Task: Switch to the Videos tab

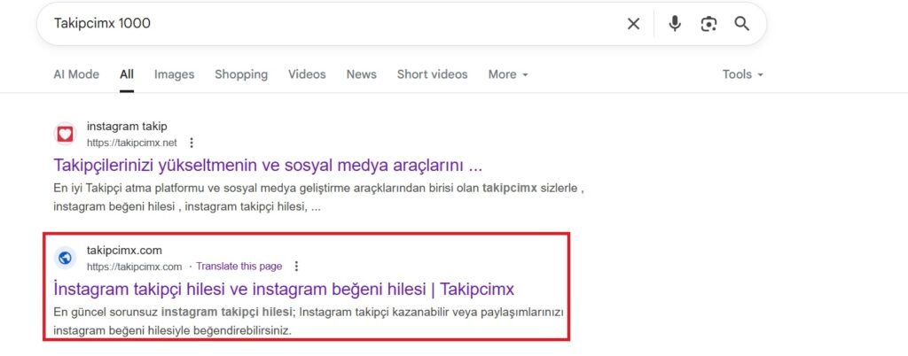Action: 307,74
